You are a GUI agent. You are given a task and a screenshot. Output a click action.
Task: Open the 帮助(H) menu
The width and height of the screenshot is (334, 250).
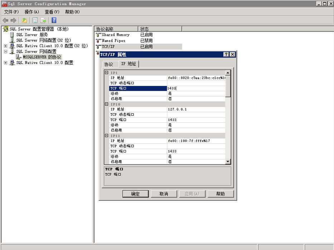point(72,12)
